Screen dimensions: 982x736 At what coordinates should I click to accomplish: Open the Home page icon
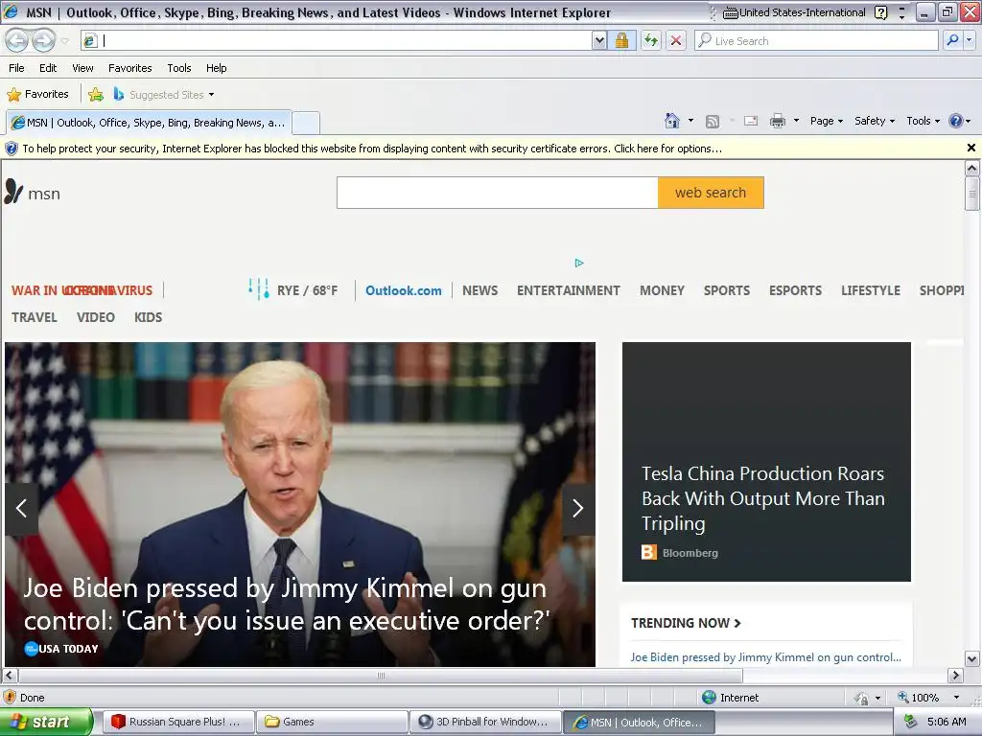(x=672, y=120)
